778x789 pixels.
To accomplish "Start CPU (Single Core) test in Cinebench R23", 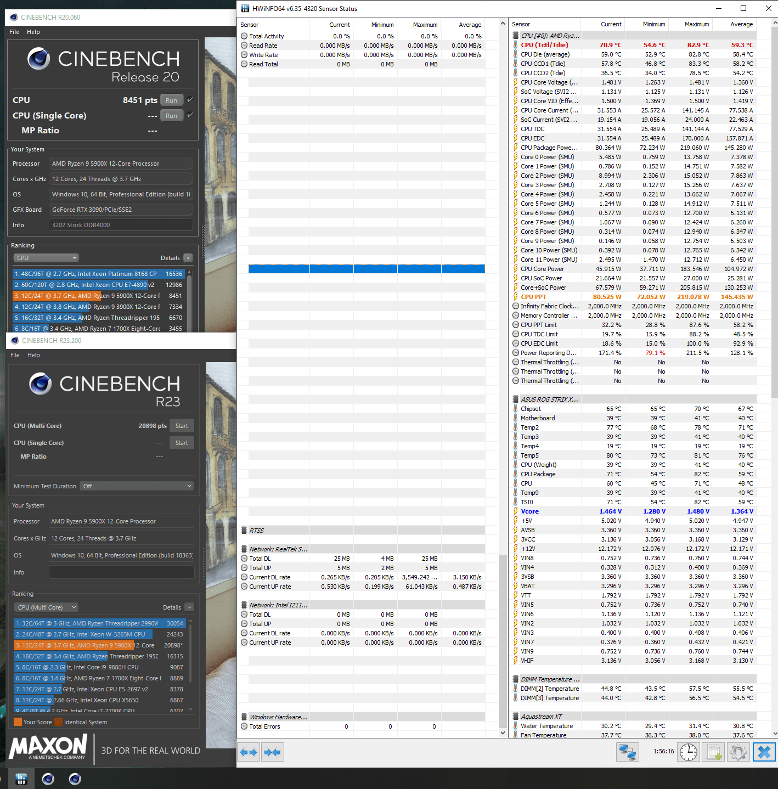I will click(x=182, y=443).
